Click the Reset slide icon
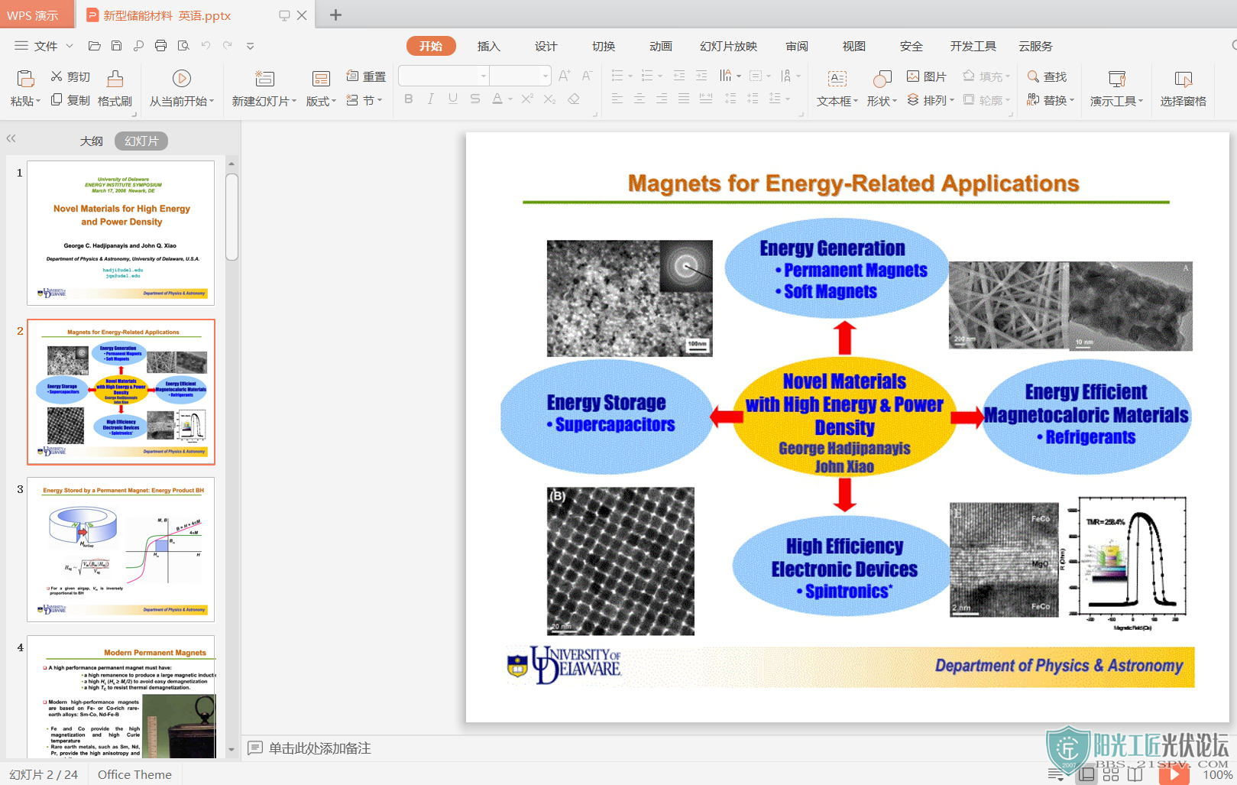Screen dimensions: 1237x785 coord(352,76)
